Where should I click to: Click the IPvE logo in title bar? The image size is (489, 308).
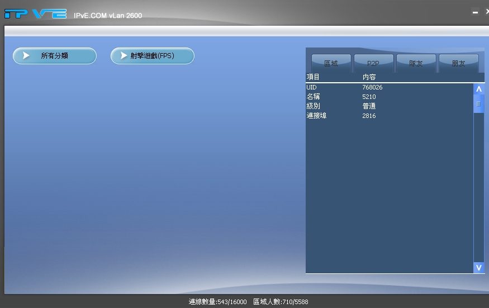pyautogui.click(x=36, y=14)
